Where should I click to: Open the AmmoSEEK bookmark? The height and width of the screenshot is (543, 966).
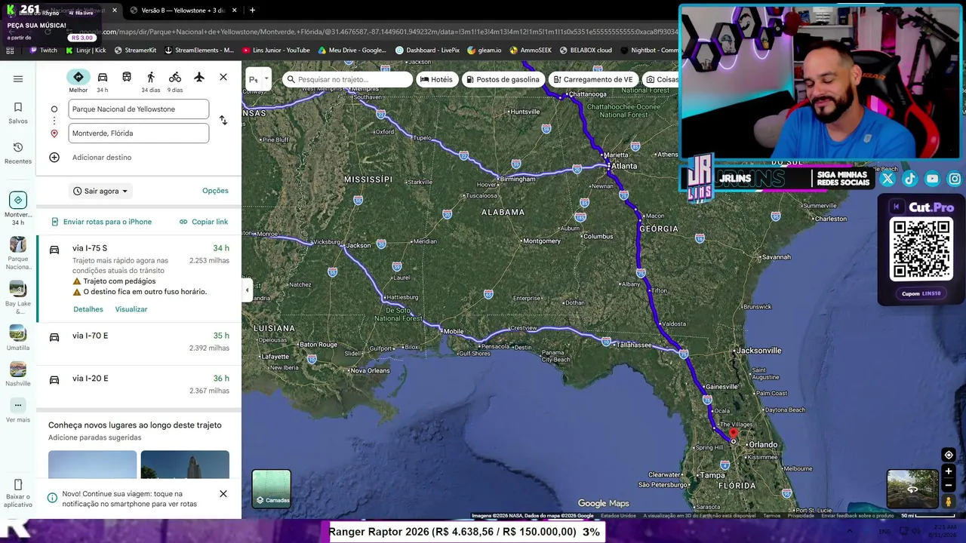tap(531, 51)
